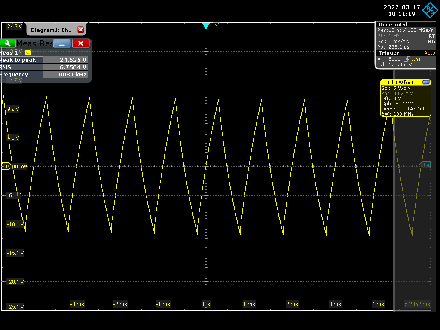Click the 24.9 V vertical axis label
This screenshot has height=330, width=440.
(15, 27)
